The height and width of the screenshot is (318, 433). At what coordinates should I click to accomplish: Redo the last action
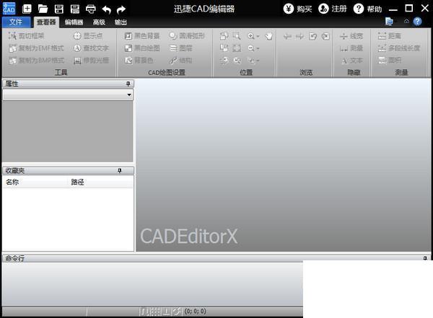(x=121, y=9)
